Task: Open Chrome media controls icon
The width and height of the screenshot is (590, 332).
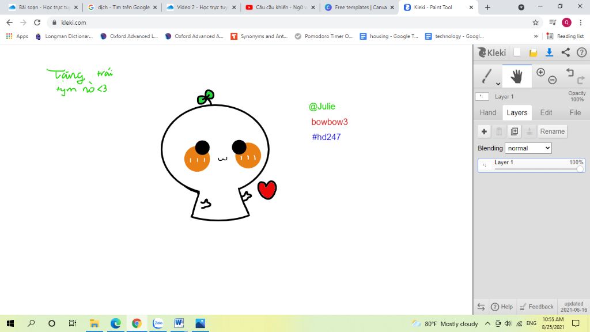Action: [553, 22]
